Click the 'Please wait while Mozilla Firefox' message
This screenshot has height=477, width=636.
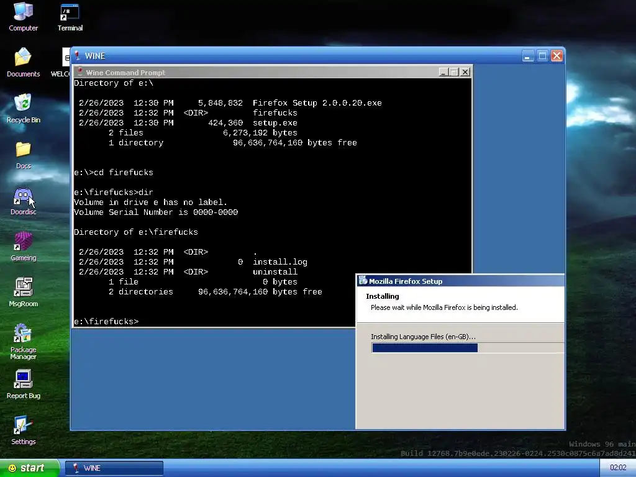coord(444,307)
